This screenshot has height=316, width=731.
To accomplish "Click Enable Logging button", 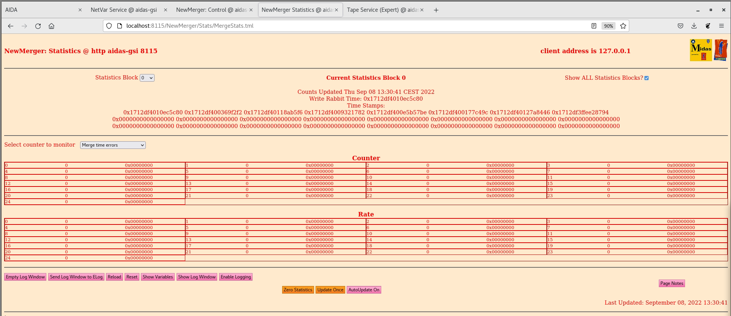I will (235, 277).
